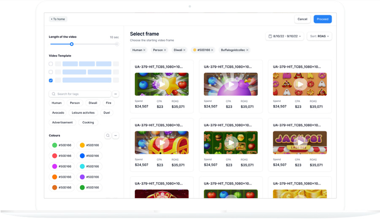Viewport: 380px width, 220px height.
Task: Focus the Search for tags field
Action: (80, 94)
